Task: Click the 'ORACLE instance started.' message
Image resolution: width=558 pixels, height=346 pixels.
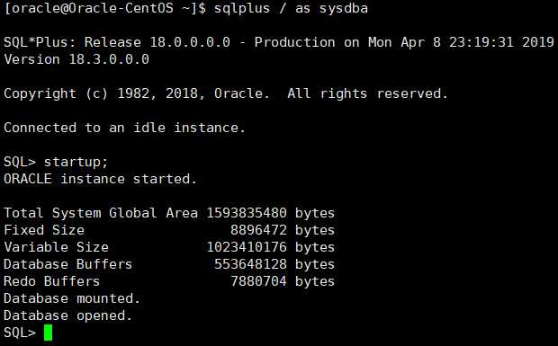Action: [x=101, y=179]
